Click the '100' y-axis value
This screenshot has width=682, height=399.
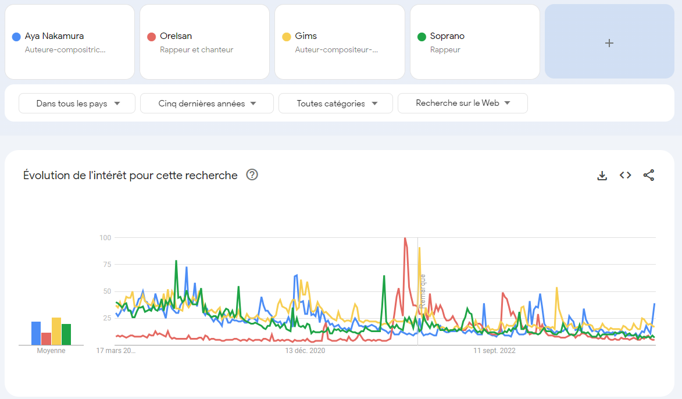pos(105,237)
